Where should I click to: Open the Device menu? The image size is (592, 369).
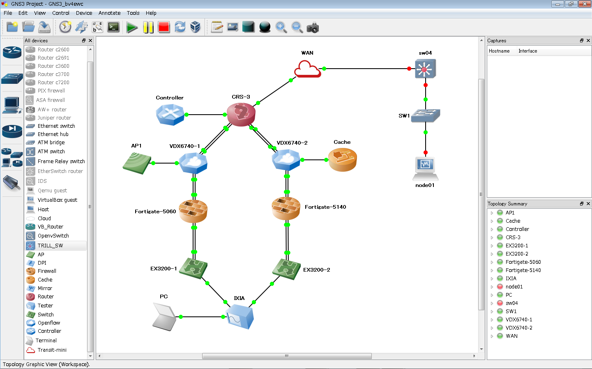click(x=84, y=13)
